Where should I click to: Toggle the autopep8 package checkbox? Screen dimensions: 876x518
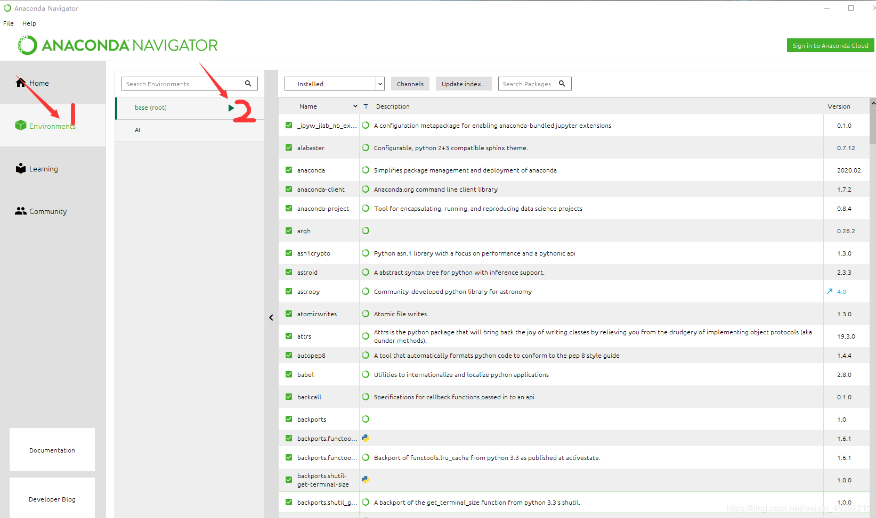pyautogui.click(x=289, y=355)
